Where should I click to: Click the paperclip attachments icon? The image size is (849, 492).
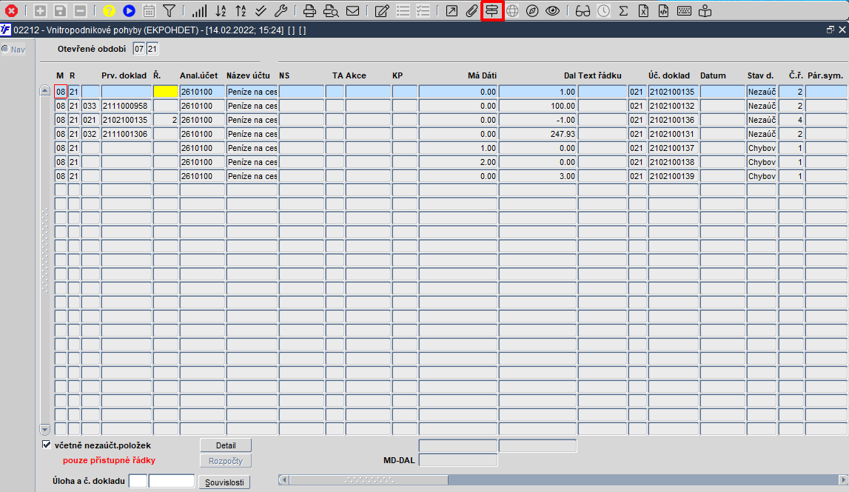(x=472, y=11)
